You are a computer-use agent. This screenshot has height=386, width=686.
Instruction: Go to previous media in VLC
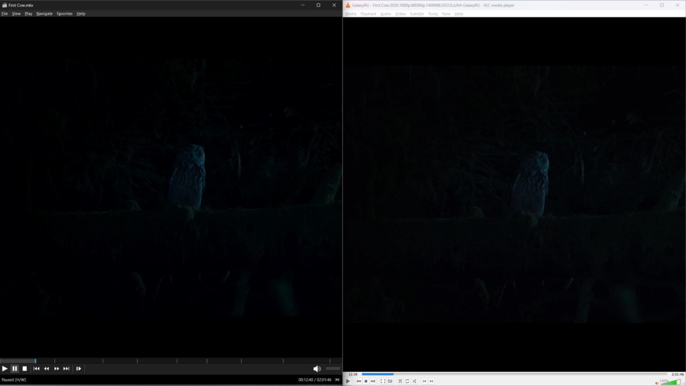click(359, 381)
